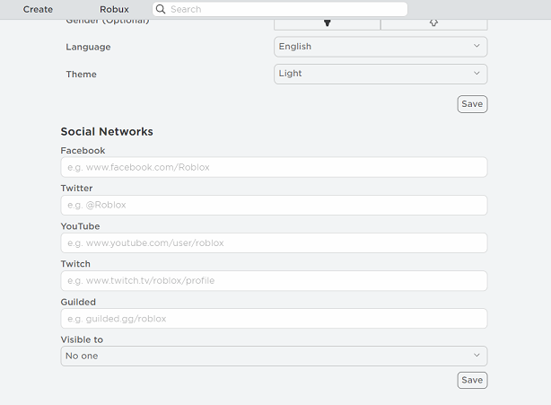Open the Theme dropdown showing Light
Image resolution: width=551 pixels, height=405 pixels.
point(380,74)
